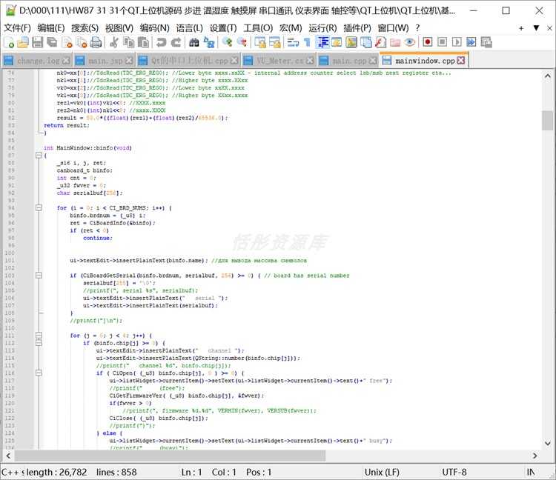Image resolution: width=556 pixels, height=480 pixels.
Task: Start macro recording with the red dot
Action: pos(428,42)
